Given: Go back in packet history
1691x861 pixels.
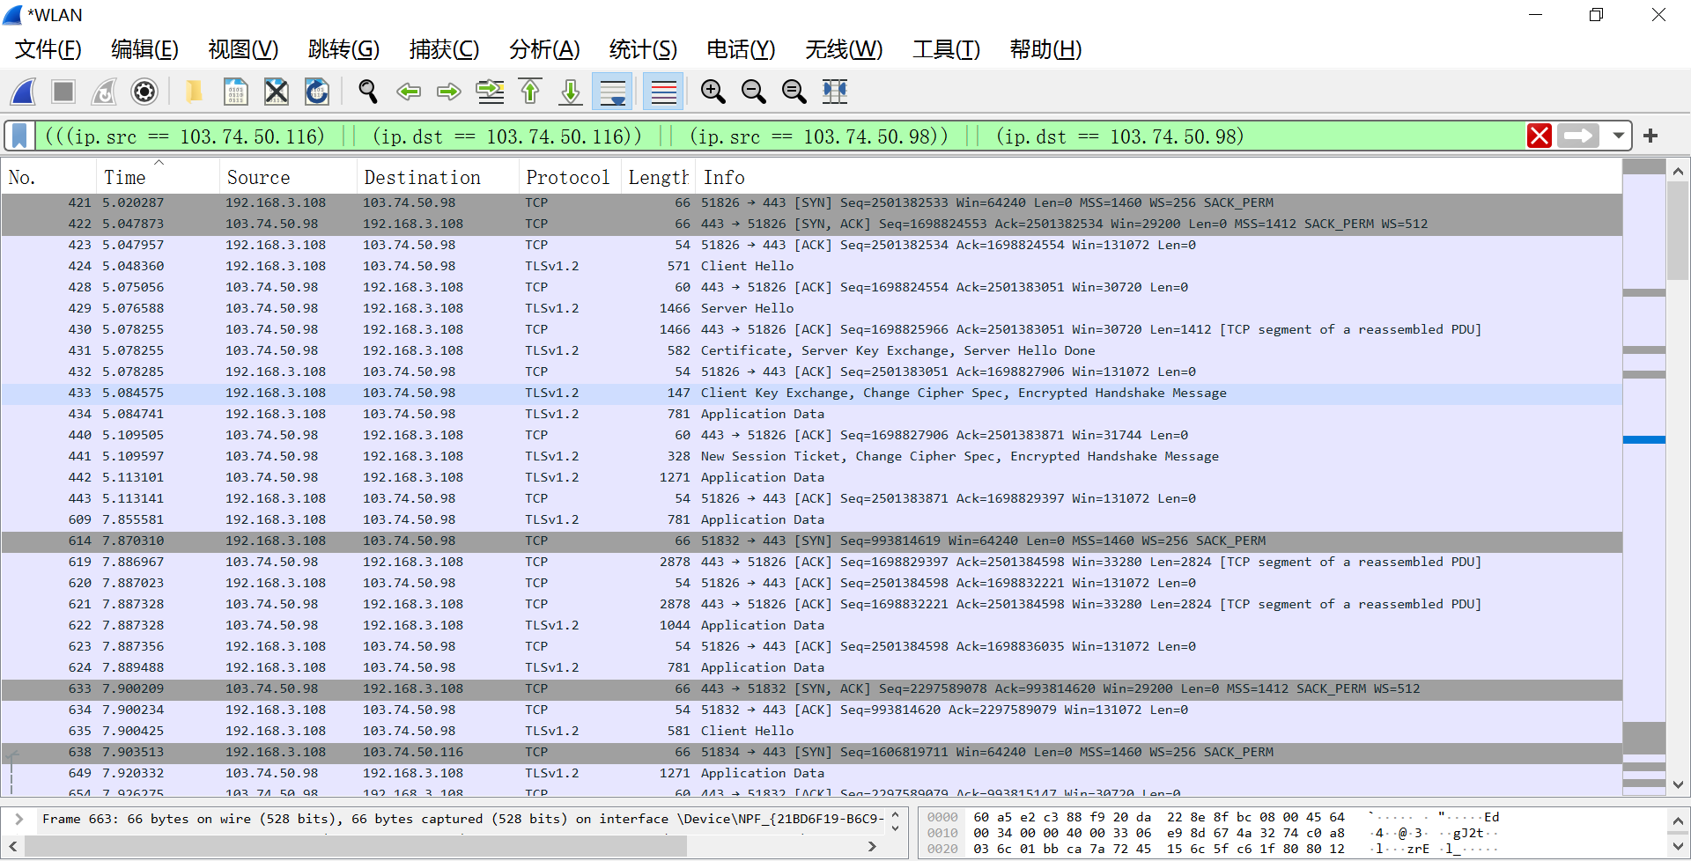Looking at the screenshot, I should [x=408, y=92].
